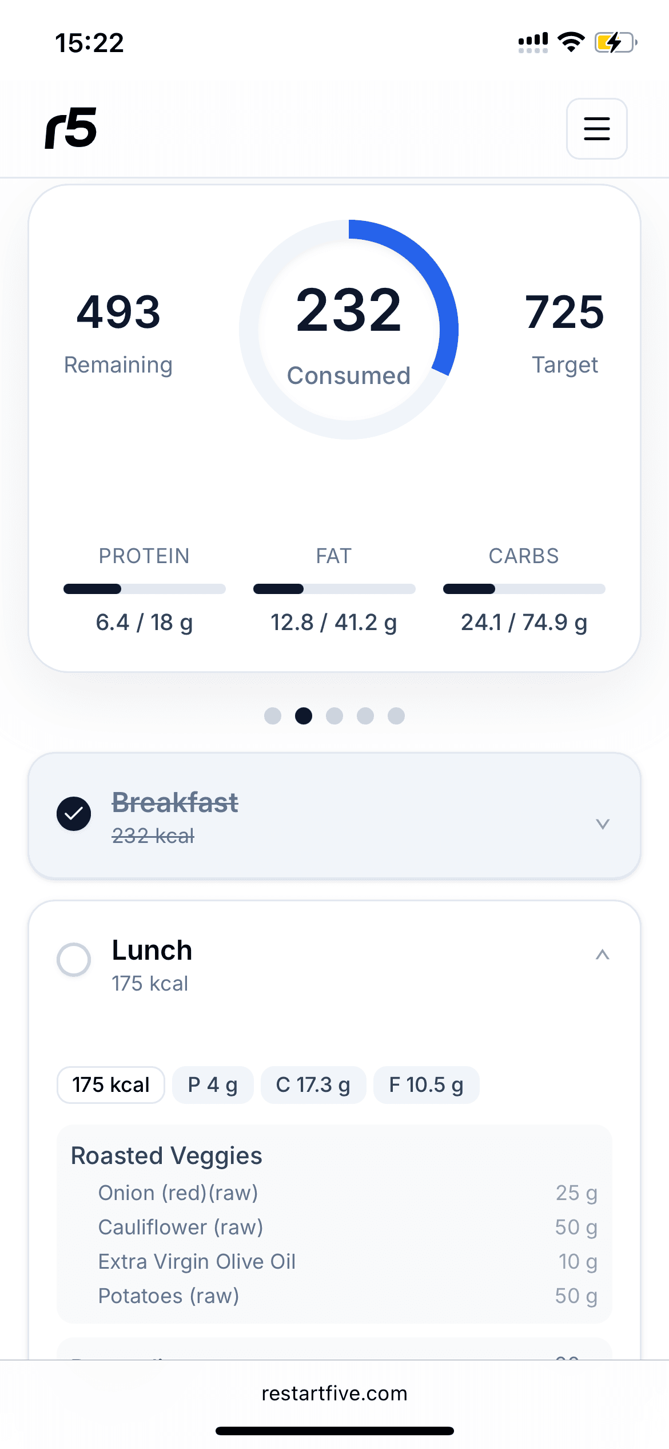Go to the first carousel page dot
This screenshot has height=1449, width=669.
(273, 716)
